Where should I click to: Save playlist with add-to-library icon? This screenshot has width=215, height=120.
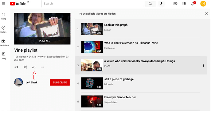16,67
